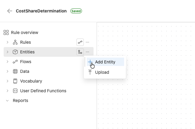The image size is (195, 129).
Task: Expand the User Defined Functions node
Action: (7, 91)
